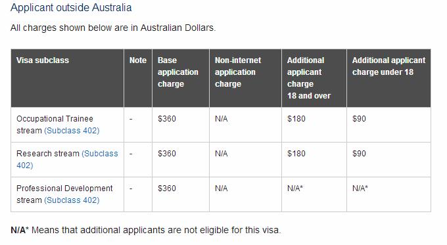The width and height of the screenshot is (447, 245).
Task: Open Subclass 402 link for Professional Development stream
Action: (x=72, y=200)
